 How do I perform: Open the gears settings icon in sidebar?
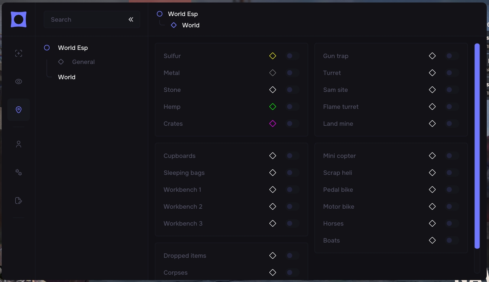(x=18, y=172)
